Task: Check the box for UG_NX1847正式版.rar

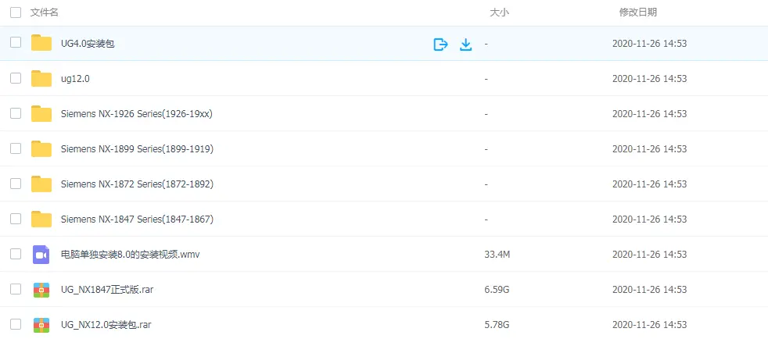Action: [x=16, y=289]
